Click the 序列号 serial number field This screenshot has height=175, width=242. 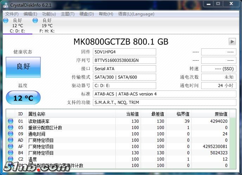(x=125, y=60)
